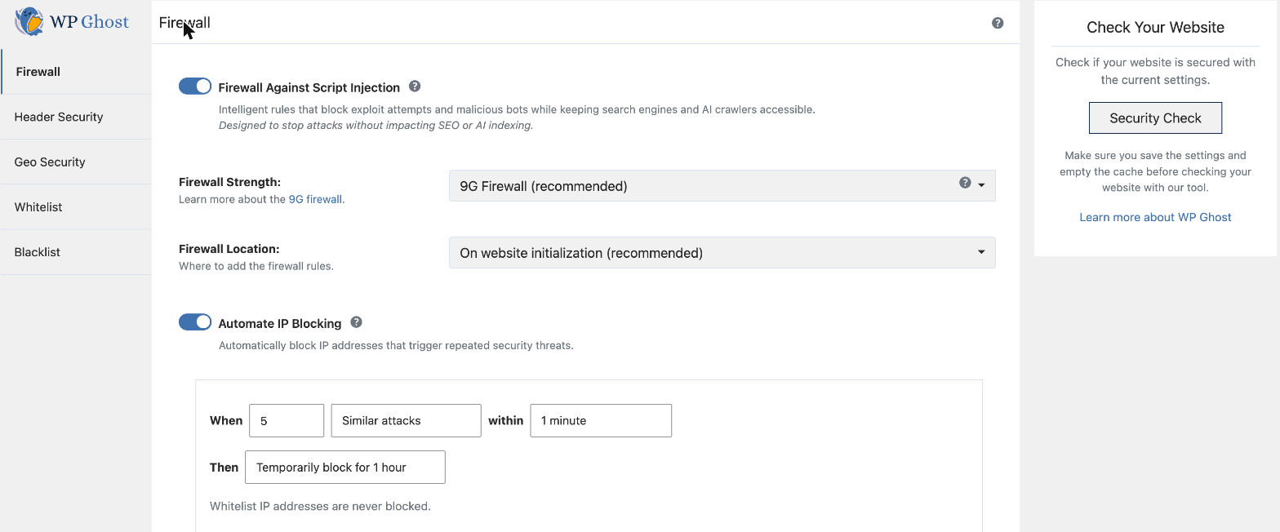
Task: Disable Firewall Against Script Injection toggle
Action: tap(195, 86)
